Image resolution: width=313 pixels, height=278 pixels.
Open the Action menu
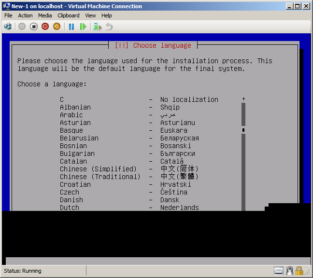click(25, 15)
